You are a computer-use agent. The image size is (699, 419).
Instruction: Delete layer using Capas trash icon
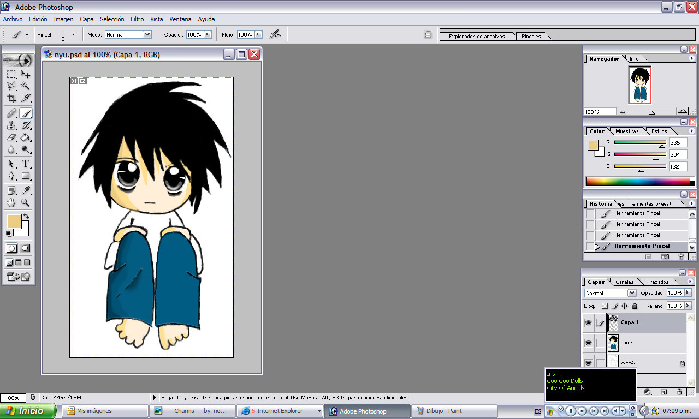click(679, 392)
